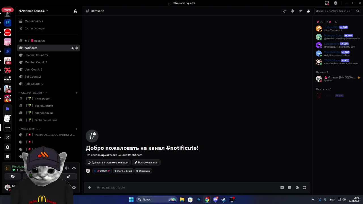Screen dimensions: 363x204
Task: Join РУМА ОБЩЕДОСТУПНОГО voice channel
Action: tap(48, 135)
